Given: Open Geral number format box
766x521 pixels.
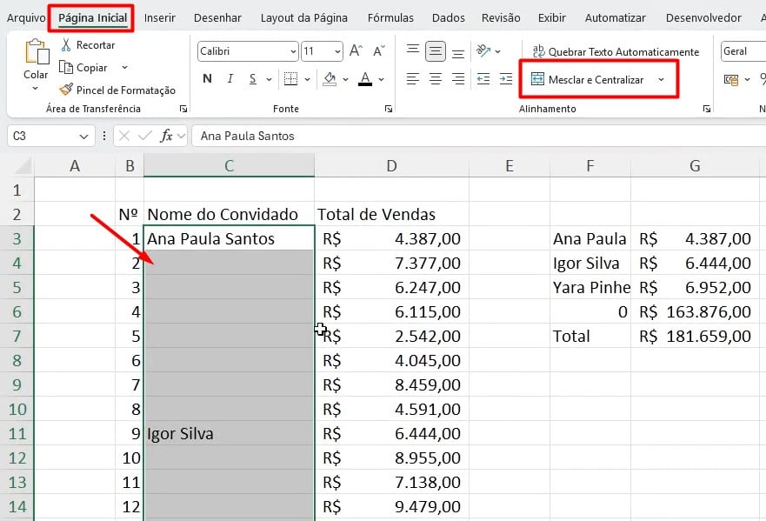Looking at the screenshot, I should coord(743,51).
